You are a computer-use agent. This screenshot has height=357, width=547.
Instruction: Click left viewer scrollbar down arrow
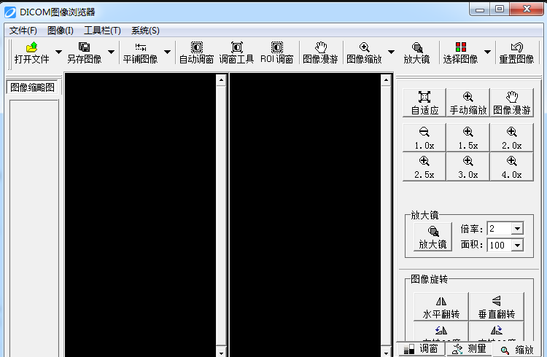tap(221, 352)
